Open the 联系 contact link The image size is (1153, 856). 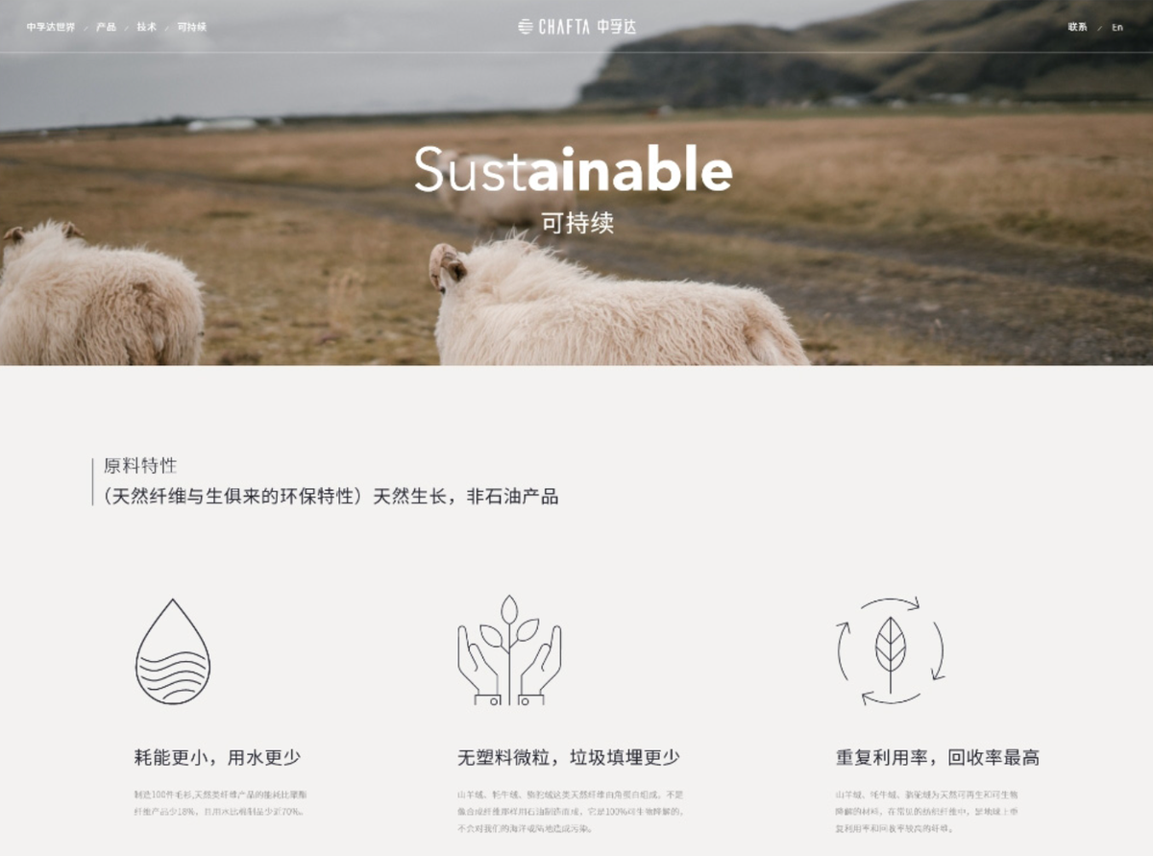(x=1078, y=27)
